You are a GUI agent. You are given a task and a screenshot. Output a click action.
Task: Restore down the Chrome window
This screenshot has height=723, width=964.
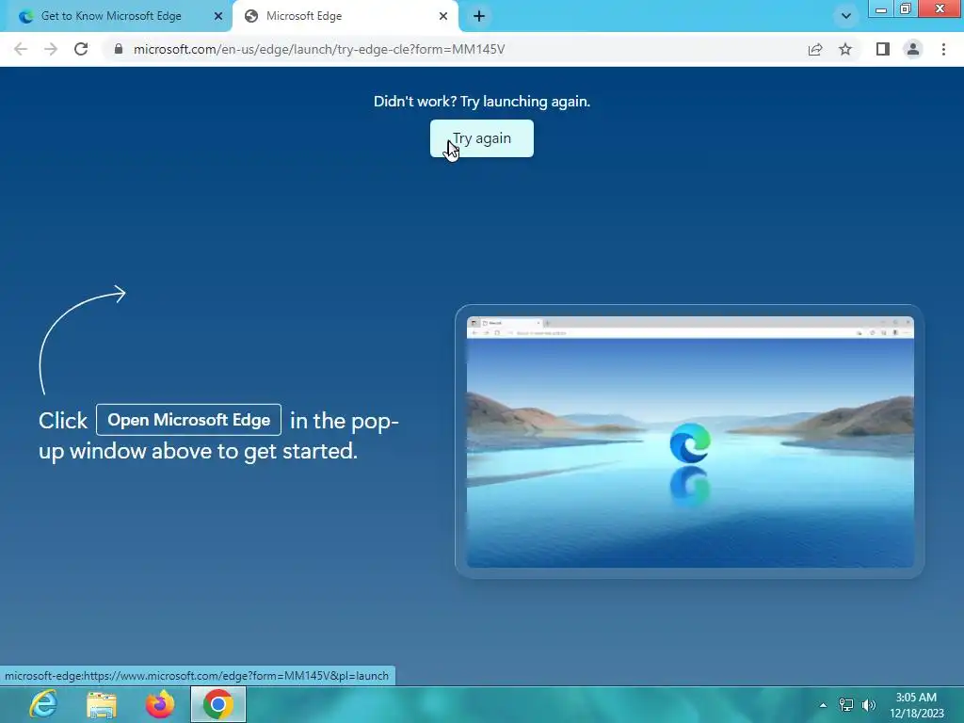(x=905, y=8)
